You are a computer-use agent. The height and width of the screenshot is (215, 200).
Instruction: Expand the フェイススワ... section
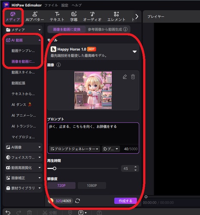click(24, 157)
